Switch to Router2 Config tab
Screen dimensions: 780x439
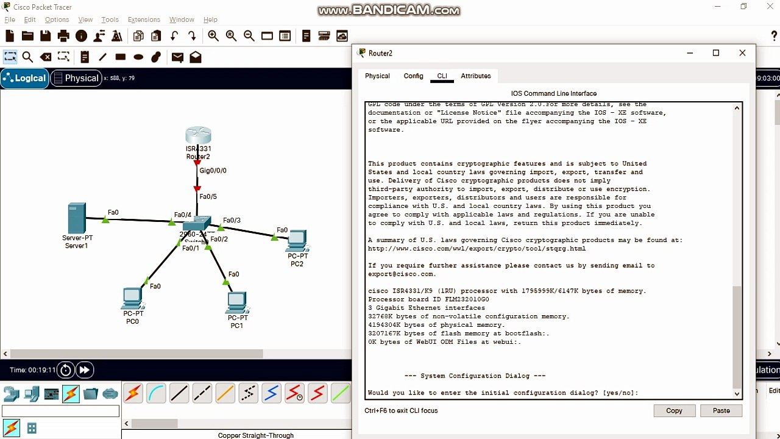pyautogui.click(x=413, y=76)
